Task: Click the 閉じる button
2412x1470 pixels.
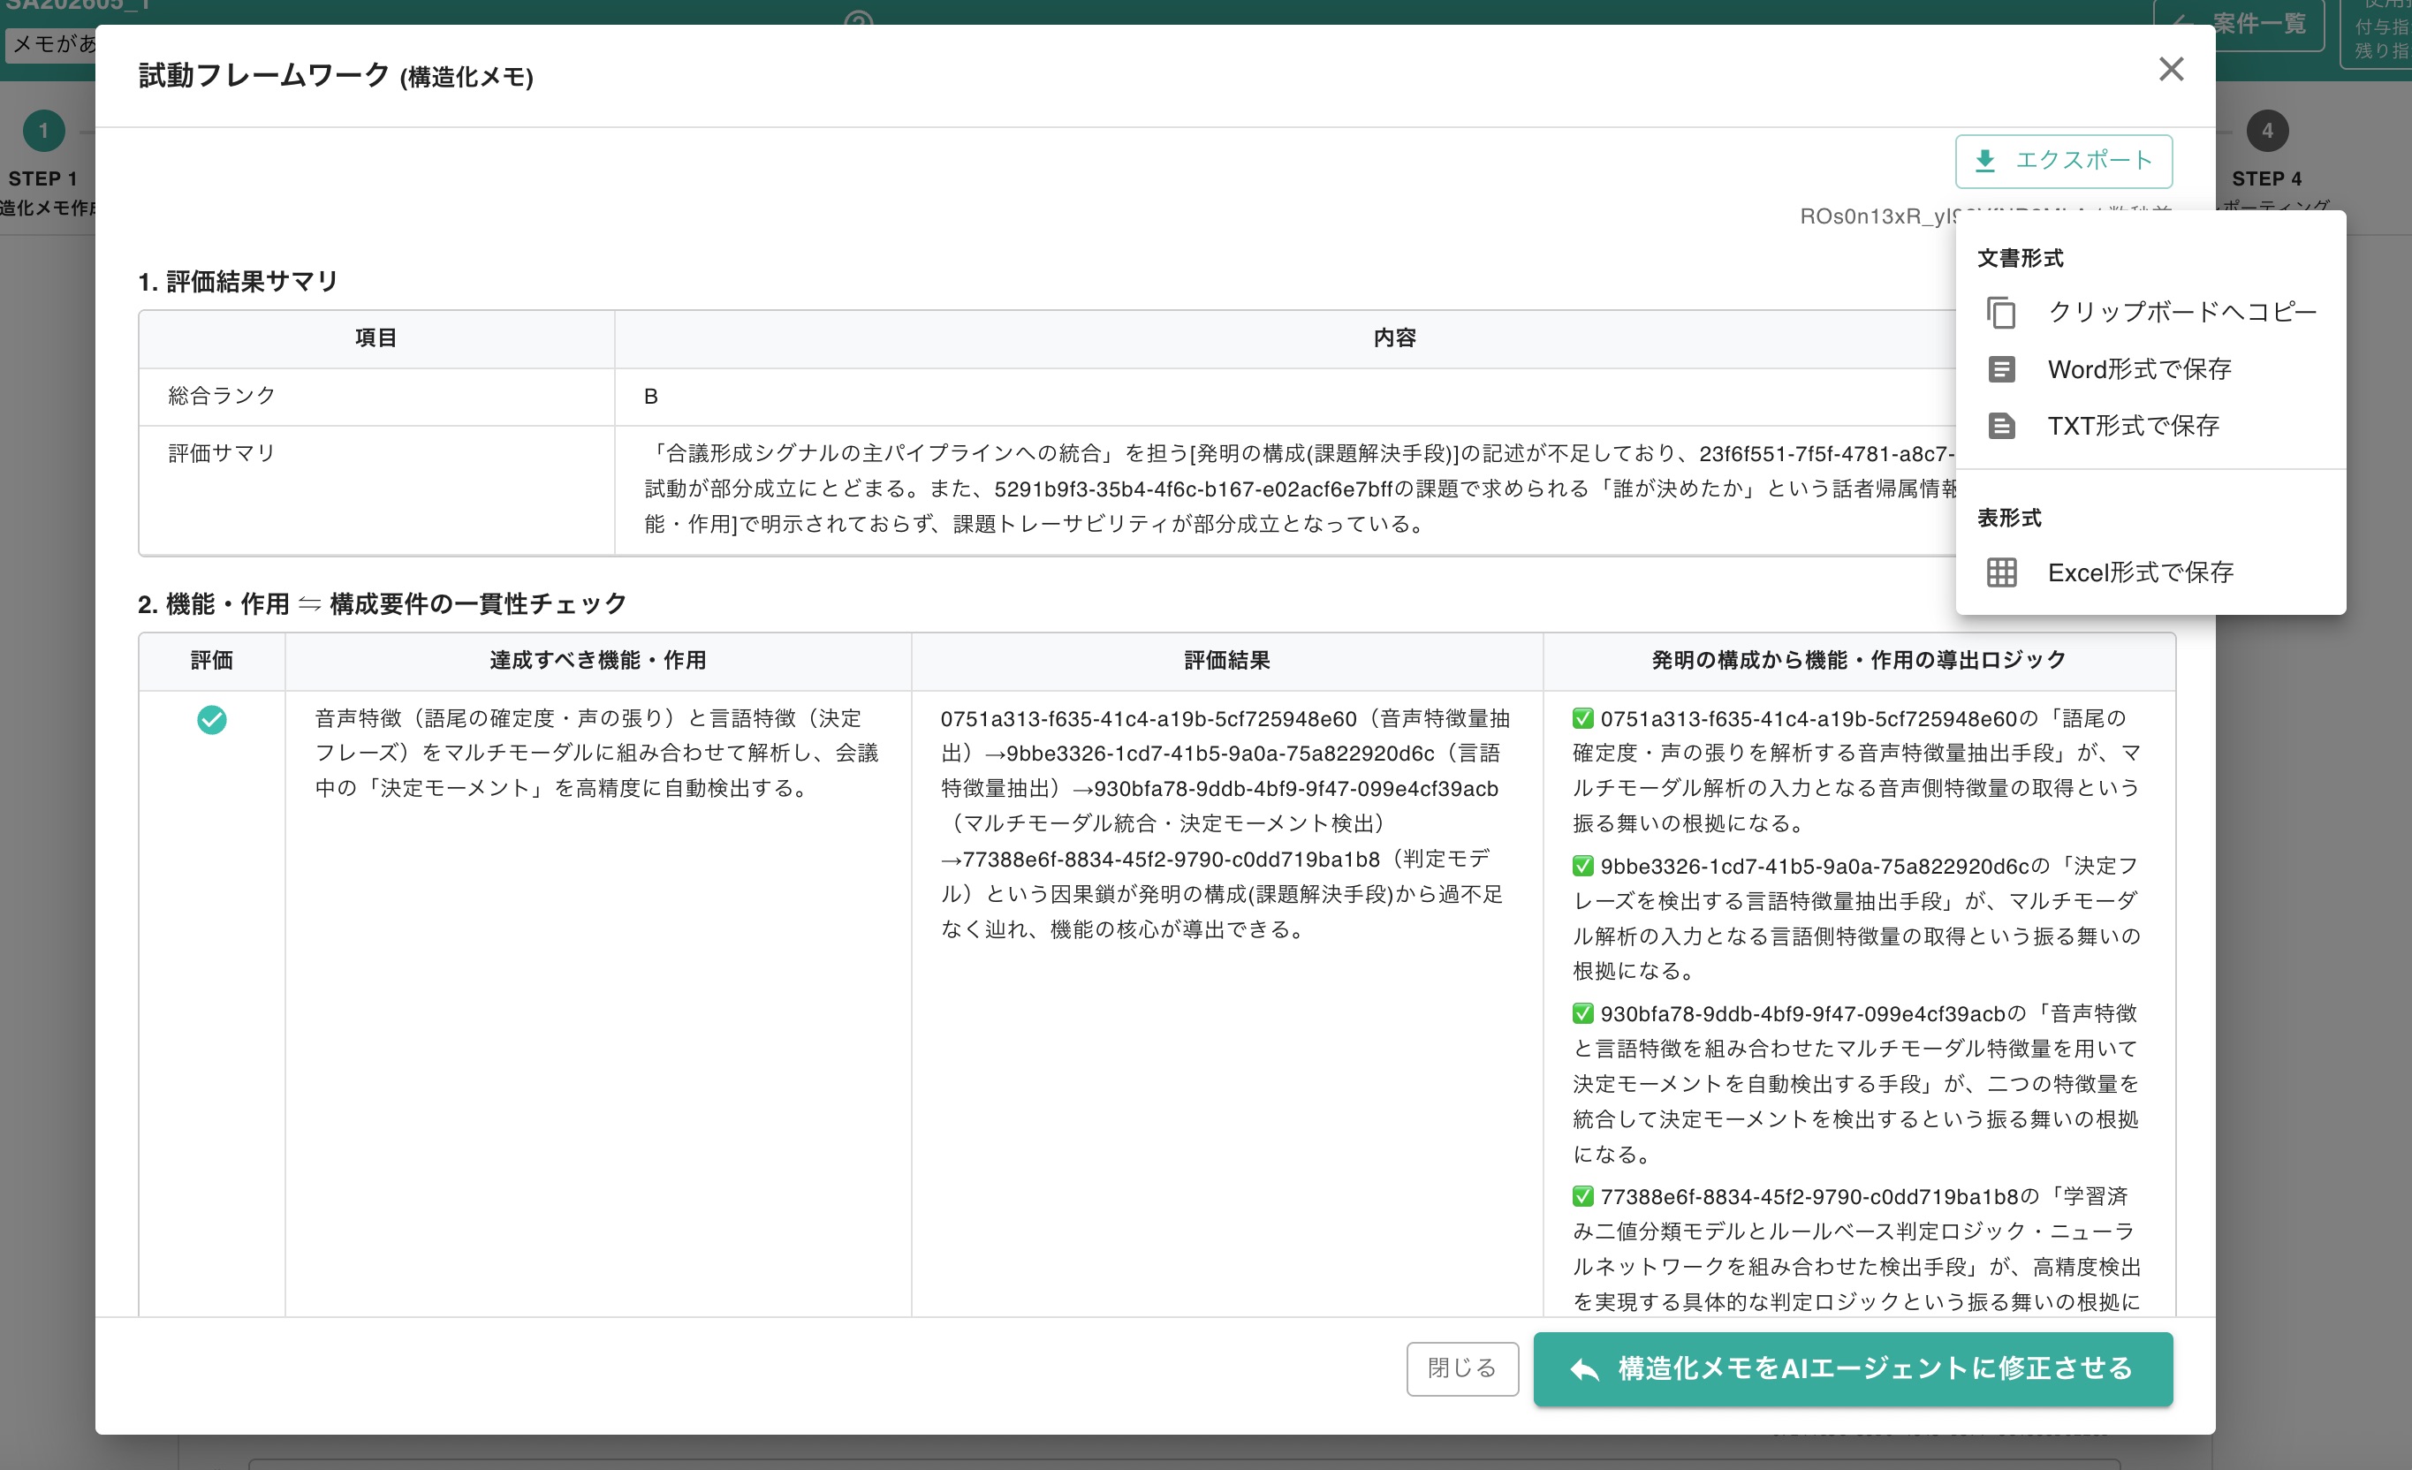Action: tap(1462, 1368)
